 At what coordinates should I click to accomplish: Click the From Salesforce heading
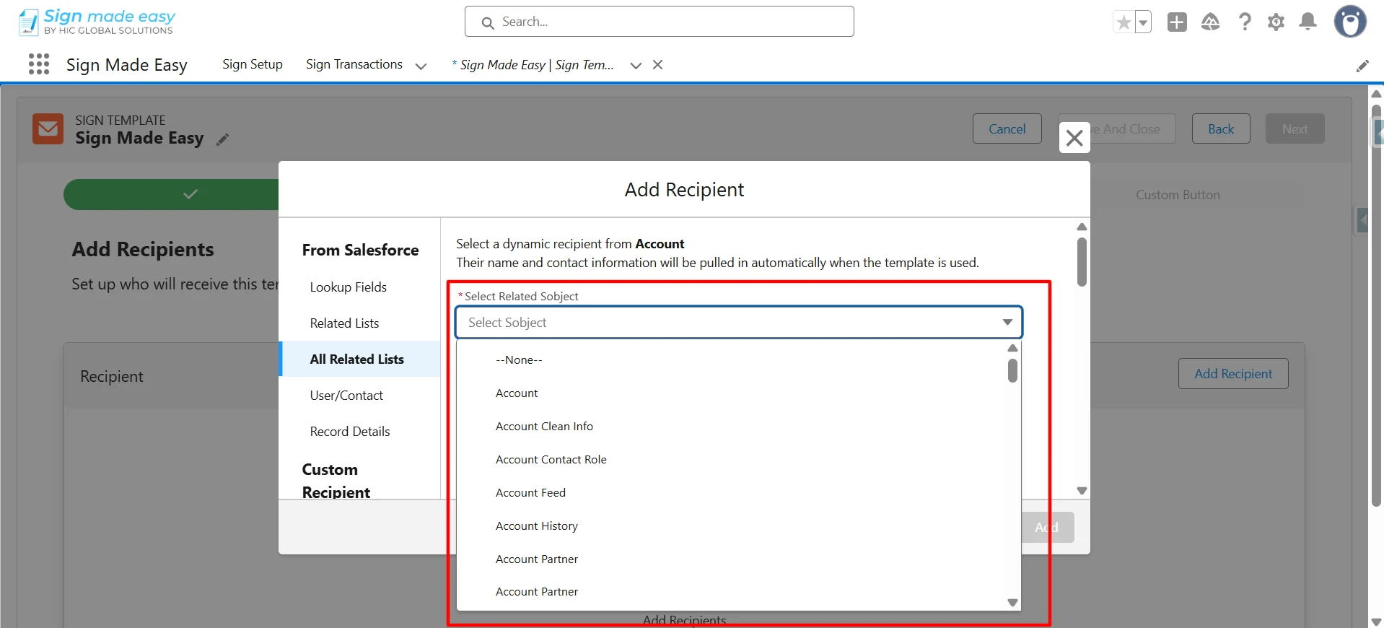coord(360,250)
